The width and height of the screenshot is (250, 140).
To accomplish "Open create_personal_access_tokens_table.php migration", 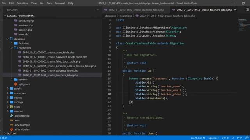I will pyautogui.click(x=59, y=66).
